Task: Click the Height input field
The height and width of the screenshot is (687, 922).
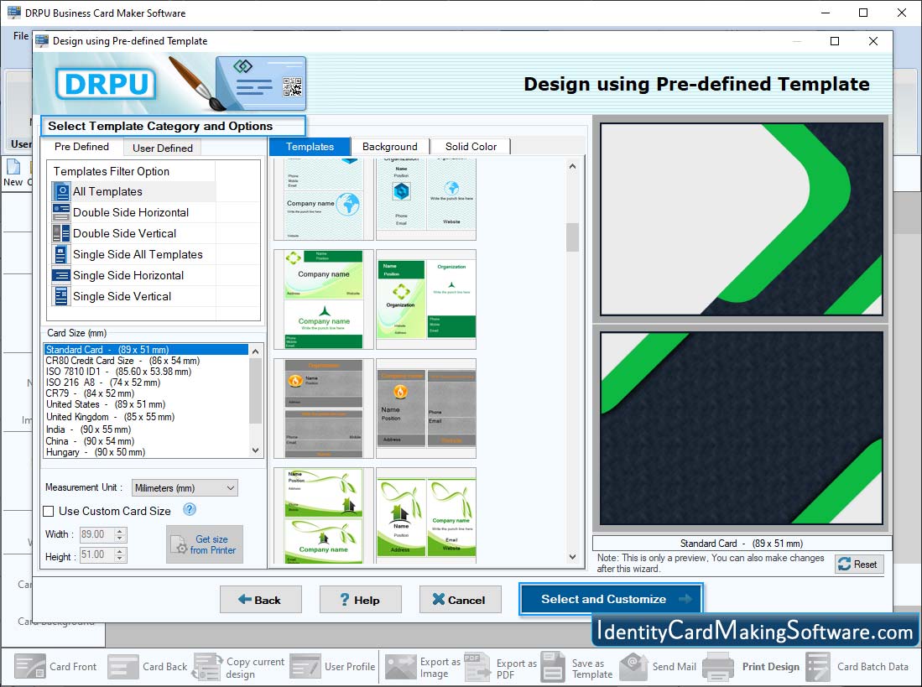Action: (x=97, y=554)
